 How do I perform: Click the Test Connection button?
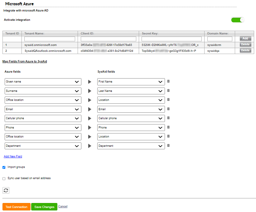tap(17, 207)
